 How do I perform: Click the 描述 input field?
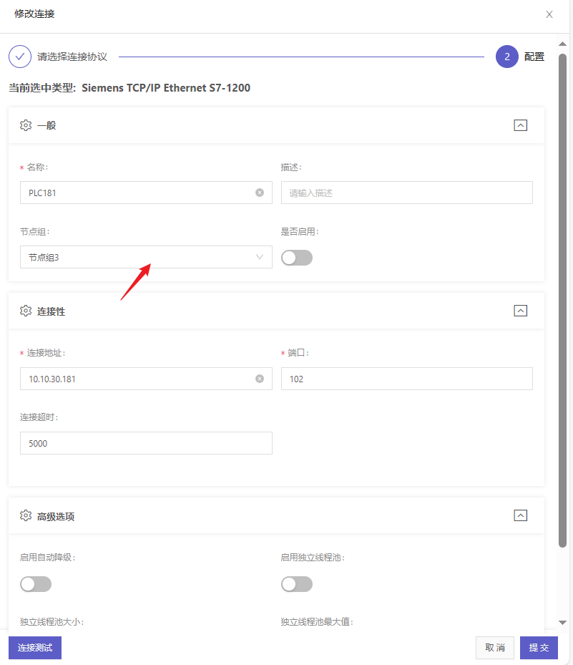(407, 193)
